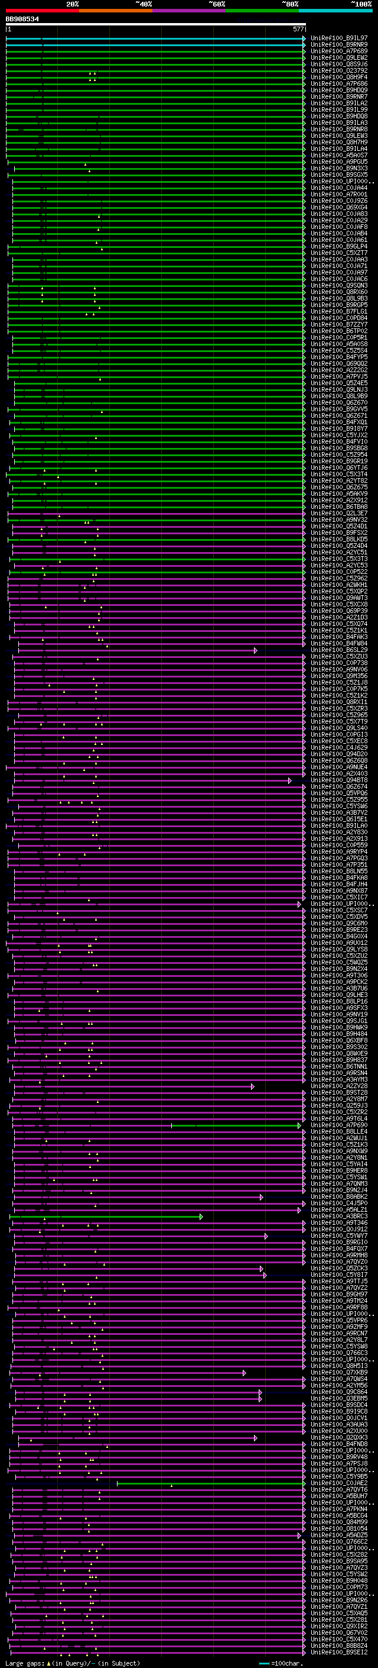Click UniRef100_A5AOS7 label
The height and width of the screenshot is (1668, 378).
click(x=339, y=156)
